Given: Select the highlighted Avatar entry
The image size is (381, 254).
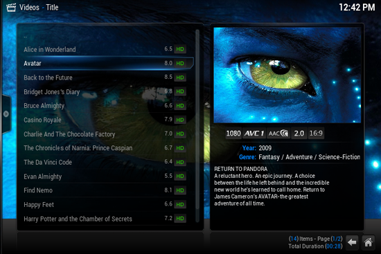Looking at the screenshot, I should 107,63.
